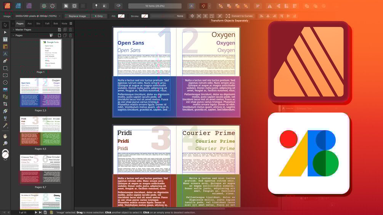The image size is (383, 215).
Task: Toggle Enable Transform Origin crosshair
Action: coord(192,16)
